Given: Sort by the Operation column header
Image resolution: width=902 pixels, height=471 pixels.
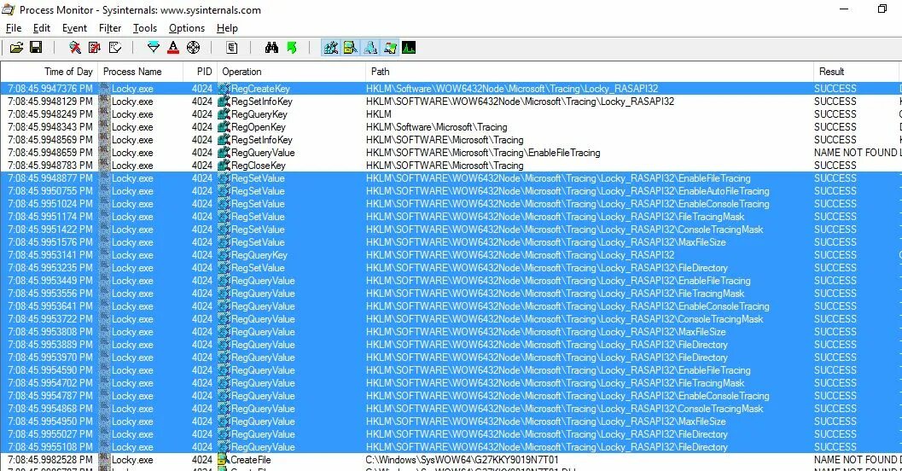Looking at the screenshot, I should 291,72.
